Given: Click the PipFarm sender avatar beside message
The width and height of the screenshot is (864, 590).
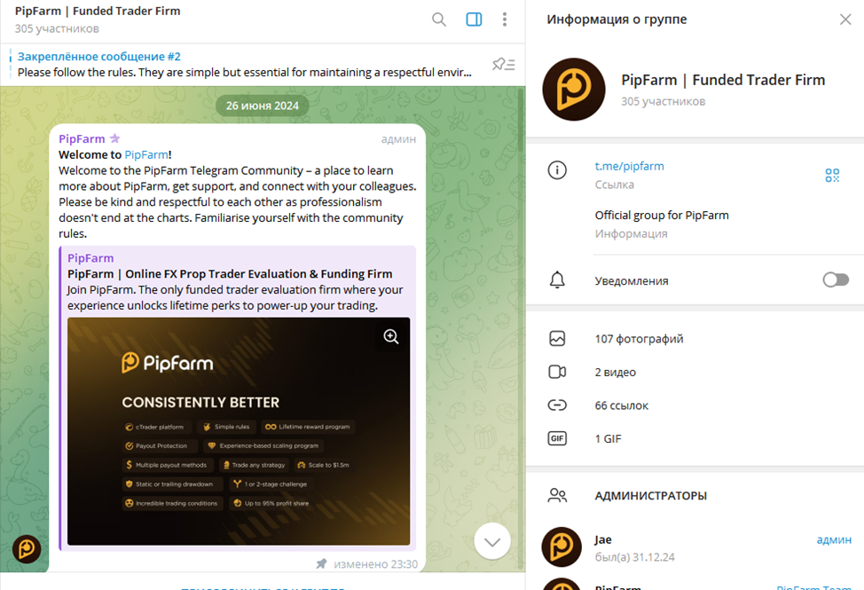Looking at the screenshot, I should pyautogui.click(x=27, y=549).
